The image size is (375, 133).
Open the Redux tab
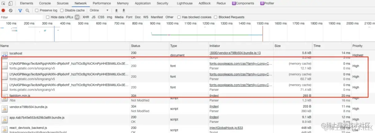[x=221, y=3]
